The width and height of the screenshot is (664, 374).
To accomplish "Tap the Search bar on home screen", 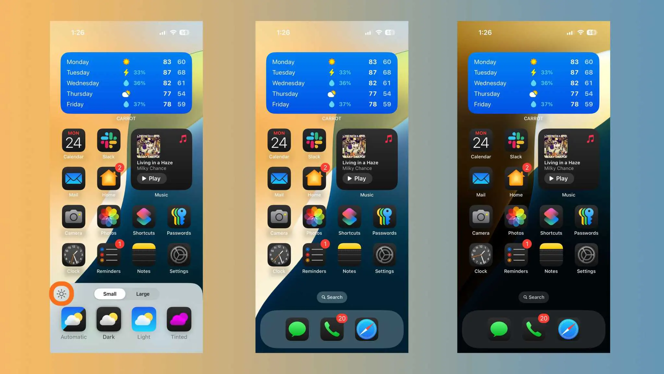I will 332,297.
